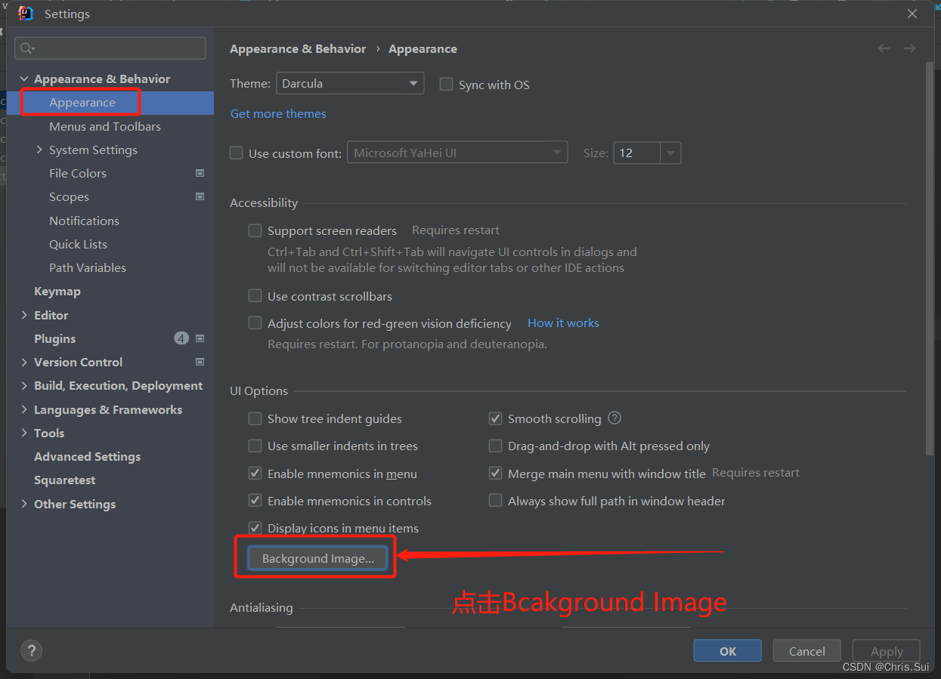Open Scopes settings page
The width and height of the screenshot is (941, 679).
pos(69,196)
